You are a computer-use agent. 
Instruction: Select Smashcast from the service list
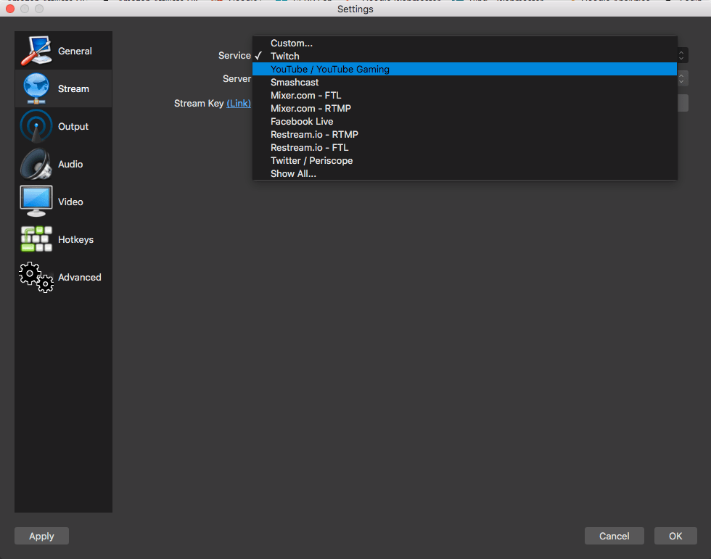coord(465,82)
